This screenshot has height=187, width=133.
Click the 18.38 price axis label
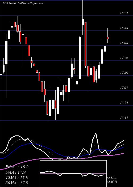pos(124,28)
